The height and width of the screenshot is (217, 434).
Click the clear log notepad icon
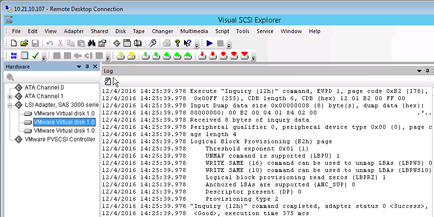[108, 81]
